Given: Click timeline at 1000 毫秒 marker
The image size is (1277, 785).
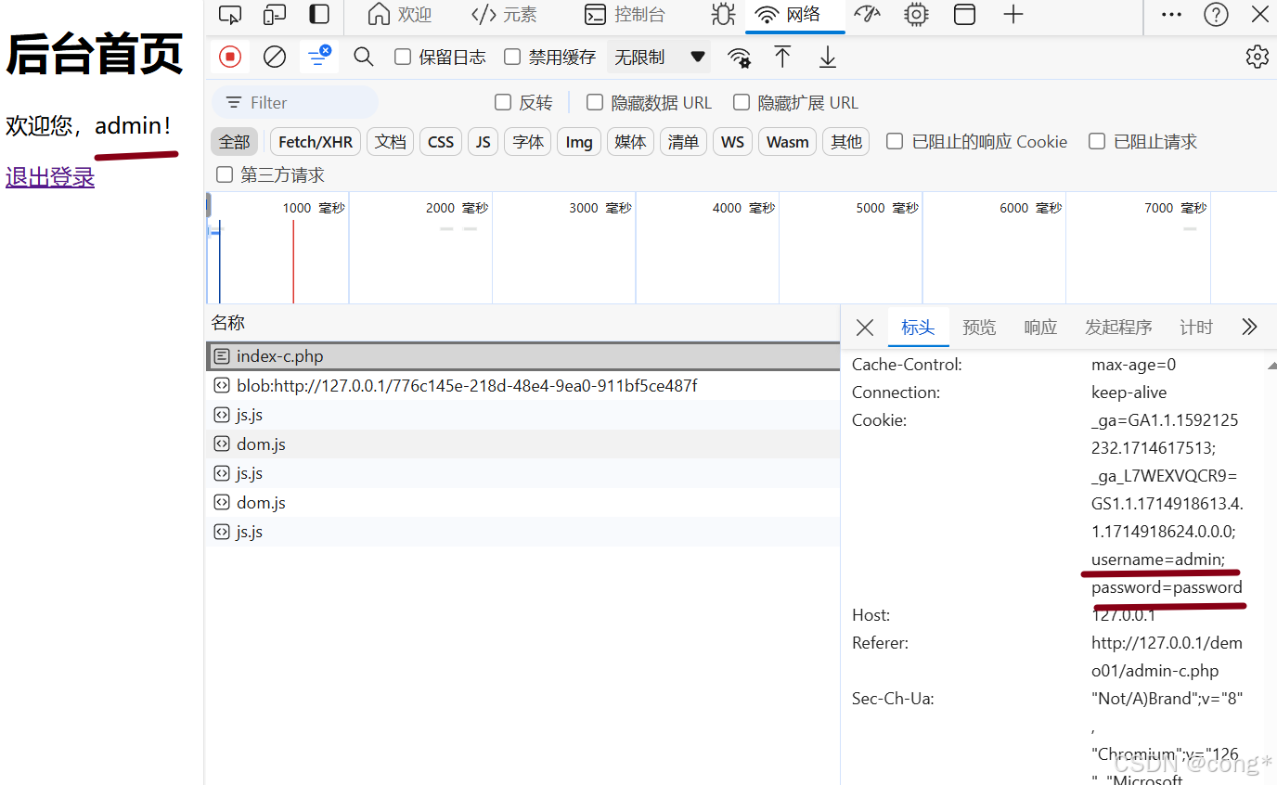Looking at the screenshot, I should (314, 208).
